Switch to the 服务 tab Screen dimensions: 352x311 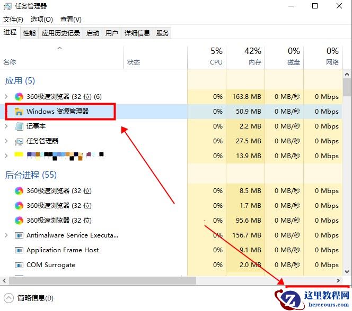point(162,33)
